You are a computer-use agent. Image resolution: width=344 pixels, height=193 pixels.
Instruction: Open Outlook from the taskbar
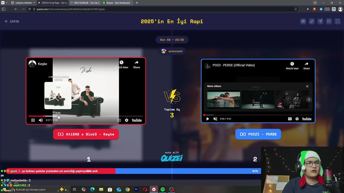119,190
